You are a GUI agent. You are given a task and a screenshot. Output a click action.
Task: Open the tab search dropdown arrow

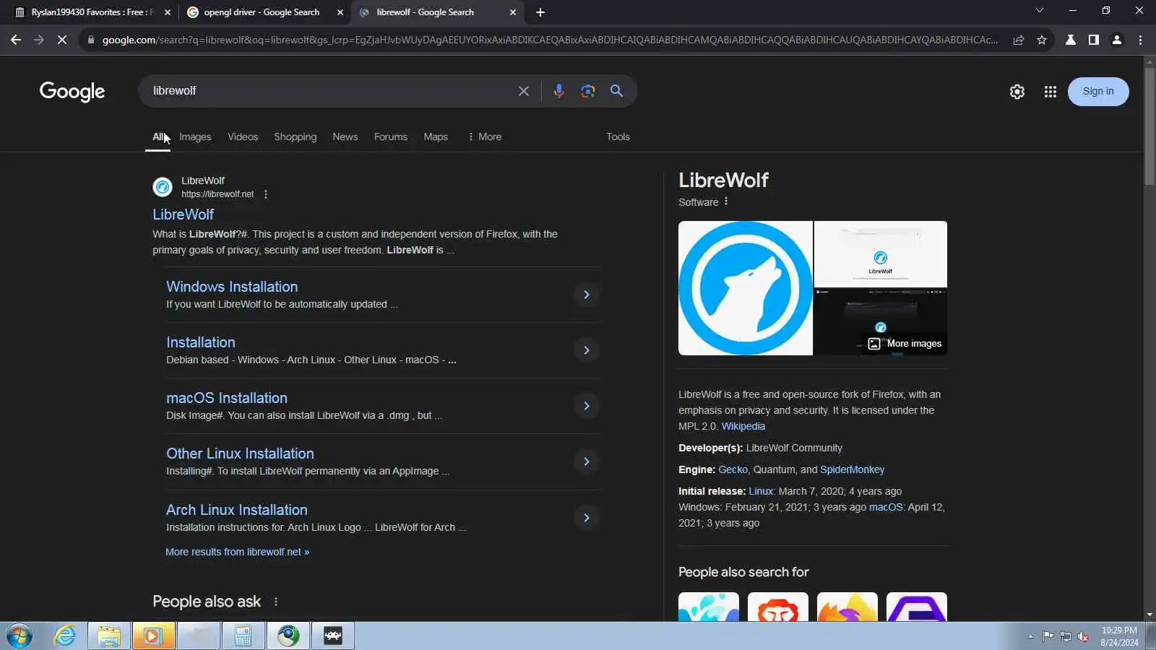1040,11
